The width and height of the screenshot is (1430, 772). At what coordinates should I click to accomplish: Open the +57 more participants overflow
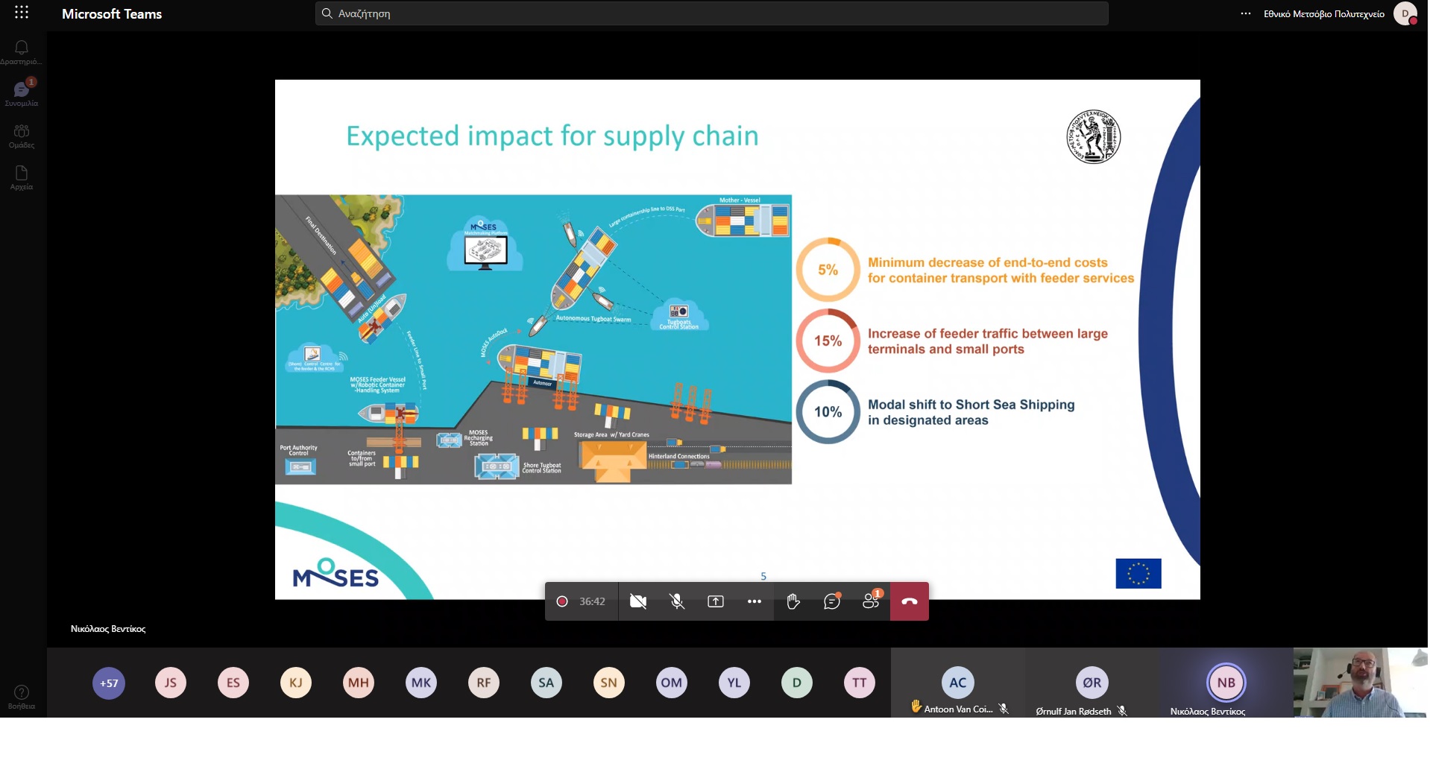[109, 683]
